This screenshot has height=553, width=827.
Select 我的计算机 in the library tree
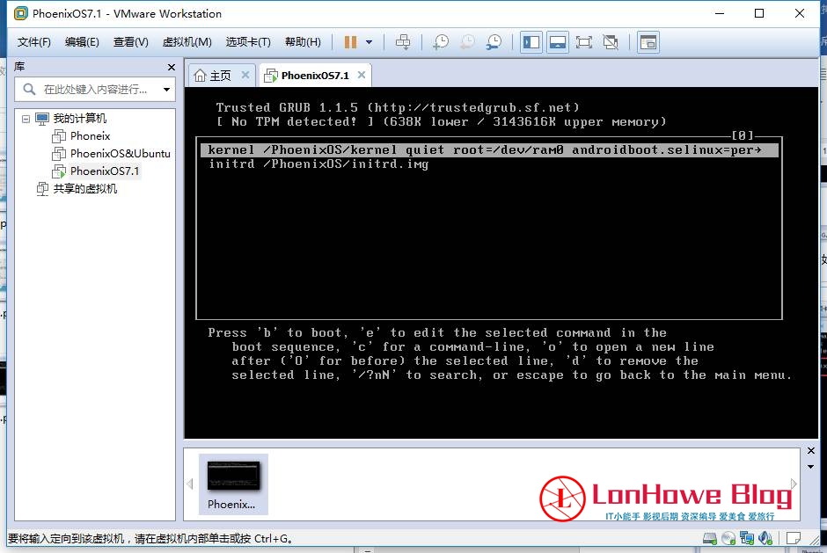click(x=79, y=118)
